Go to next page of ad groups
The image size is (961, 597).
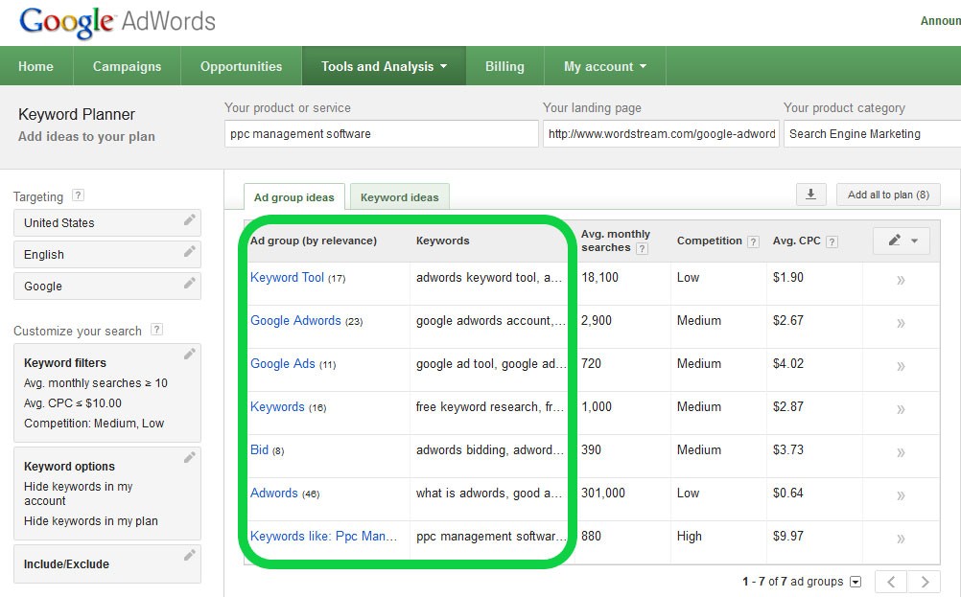[x=925, y=582]
